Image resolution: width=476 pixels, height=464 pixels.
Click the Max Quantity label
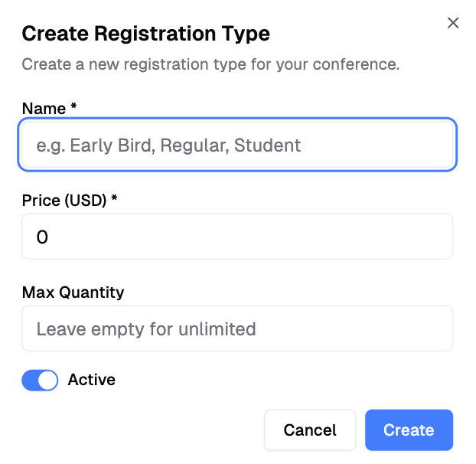[73, 292]
